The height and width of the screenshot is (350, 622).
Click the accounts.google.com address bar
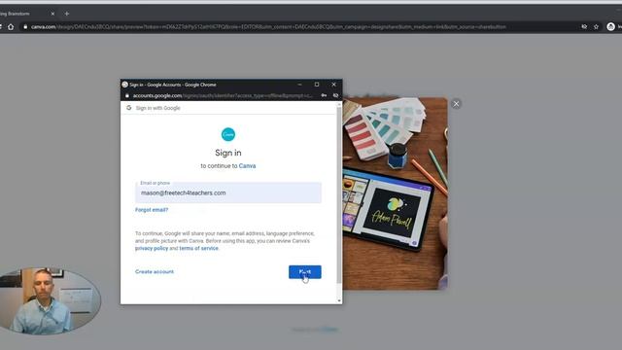click(223, 95)
